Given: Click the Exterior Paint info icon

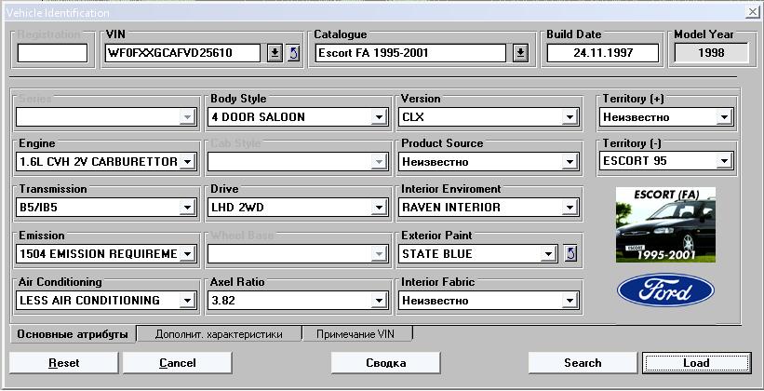Looking at the screenshot, I should point(570,252).
